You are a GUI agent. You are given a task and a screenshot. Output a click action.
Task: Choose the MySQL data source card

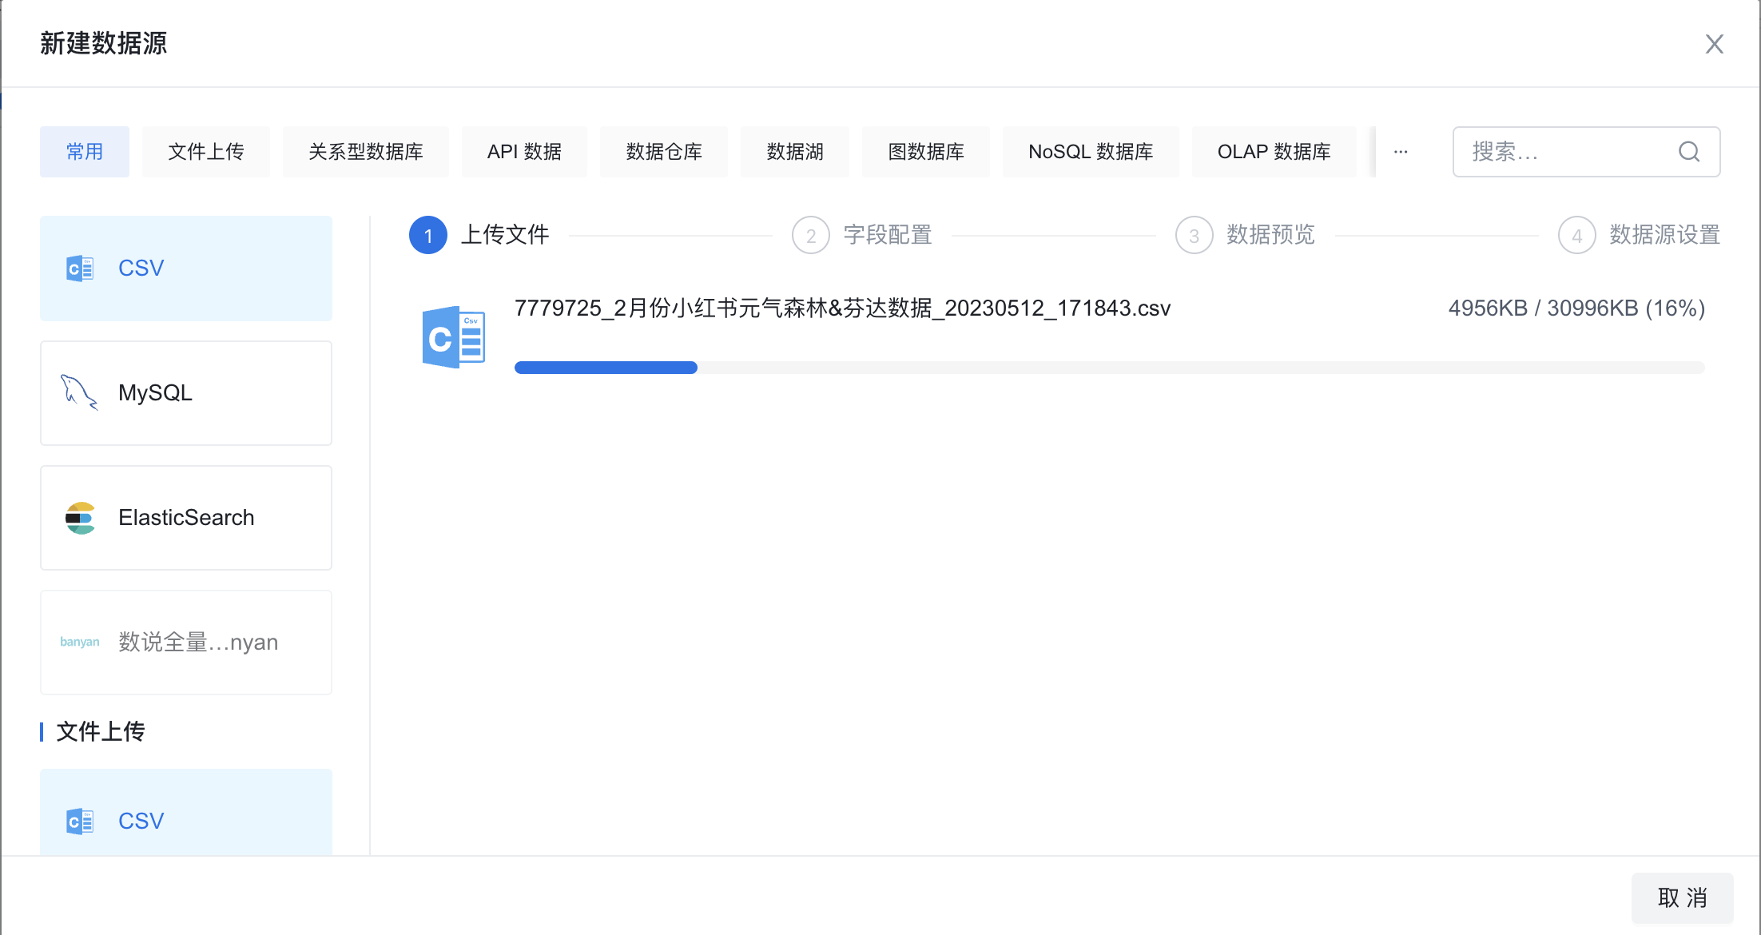point(186,393)
